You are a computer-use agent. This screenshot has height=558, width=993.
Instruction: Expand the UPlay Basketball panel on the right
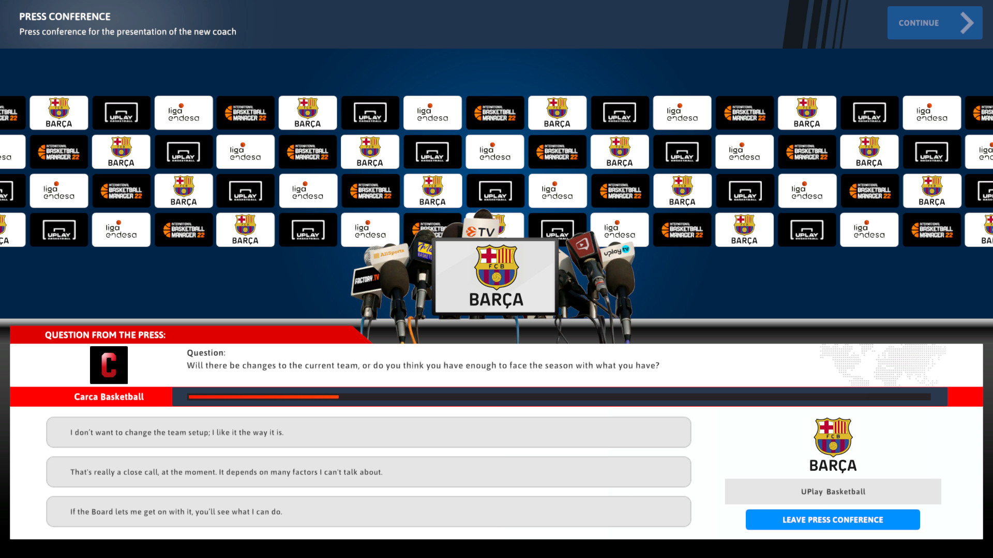click(833, 491)
